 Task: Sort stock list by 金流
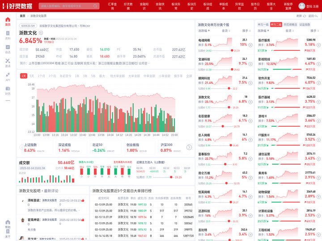click(226, 31)
